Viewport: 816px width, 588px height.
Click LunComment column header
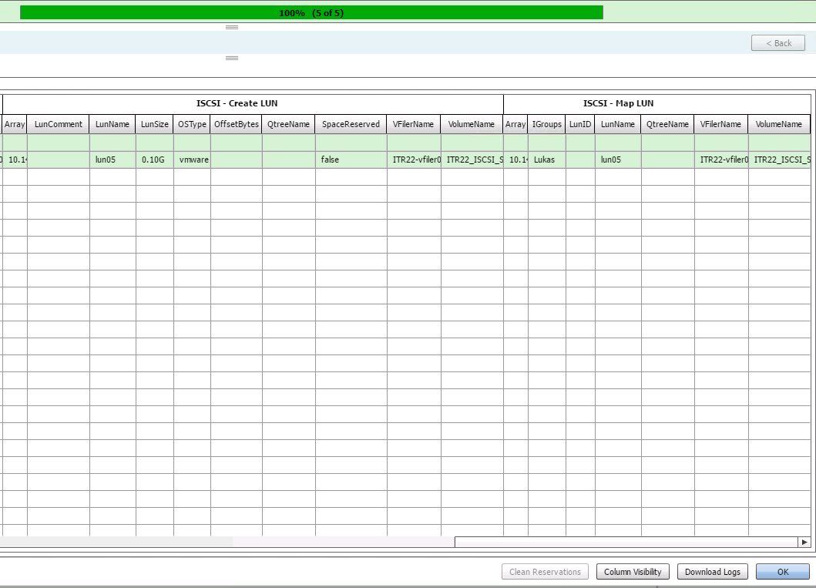59,124
